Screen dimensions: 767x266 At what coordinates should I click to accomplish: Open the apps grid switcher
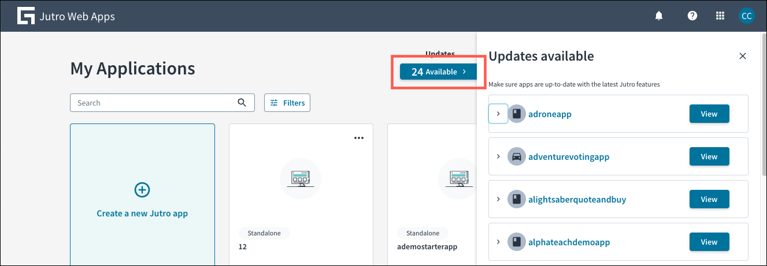(x=720, y=16)
